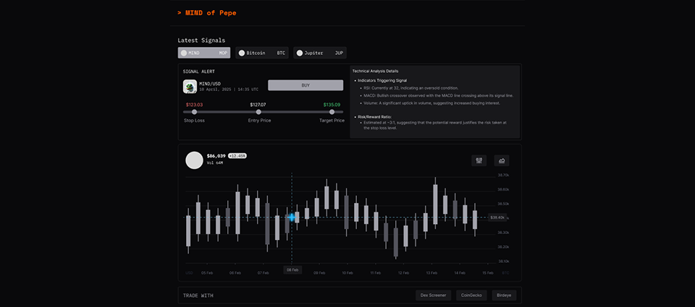Click the 05 Feb date label
Image resolution: width=695 pixels, height=307 pixels.
pos(207,273)
